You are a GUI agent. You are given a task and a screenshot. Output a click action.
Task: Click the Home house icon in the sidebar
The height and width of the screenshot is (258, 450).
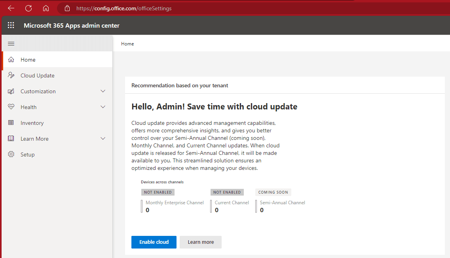click(x=11, y=60)
